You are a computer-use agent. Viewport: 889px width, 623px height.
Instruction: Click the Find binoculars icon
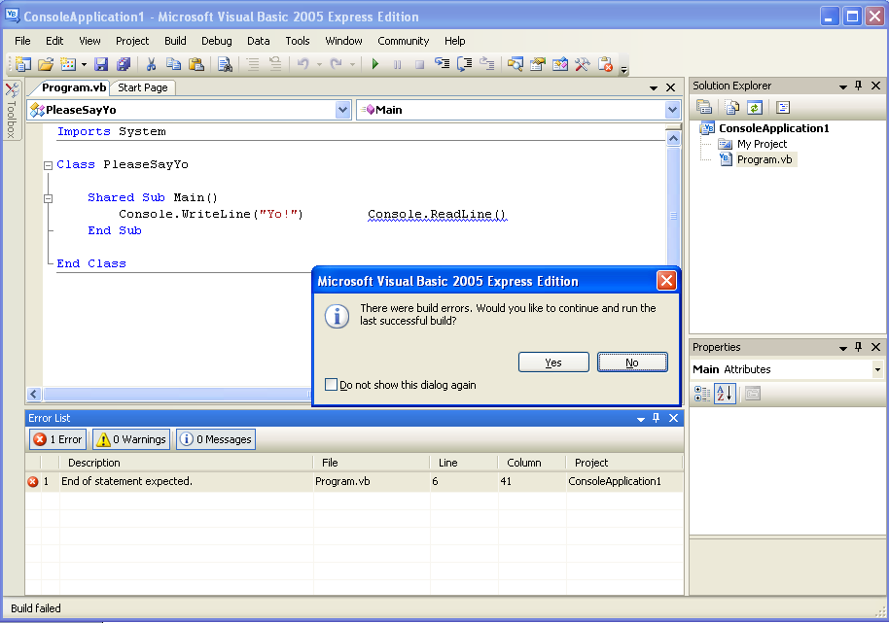[225, 64]
